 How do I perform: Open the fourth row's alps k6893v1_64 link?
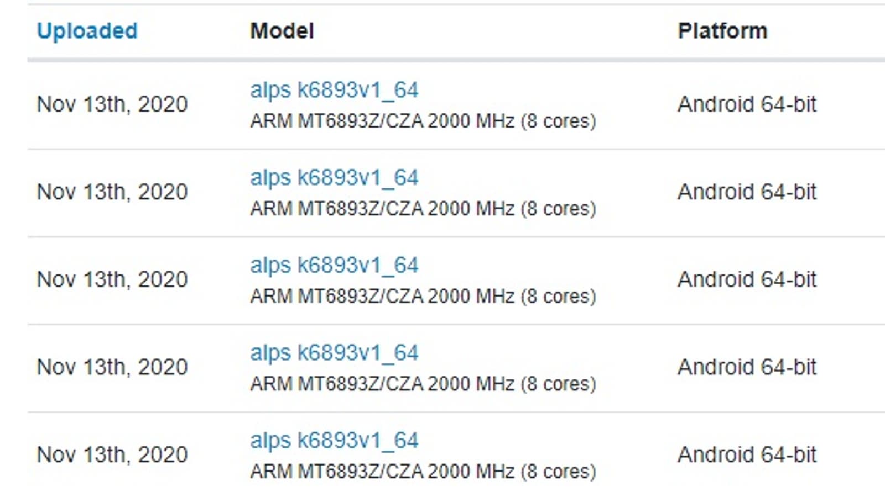click(334, 353)
